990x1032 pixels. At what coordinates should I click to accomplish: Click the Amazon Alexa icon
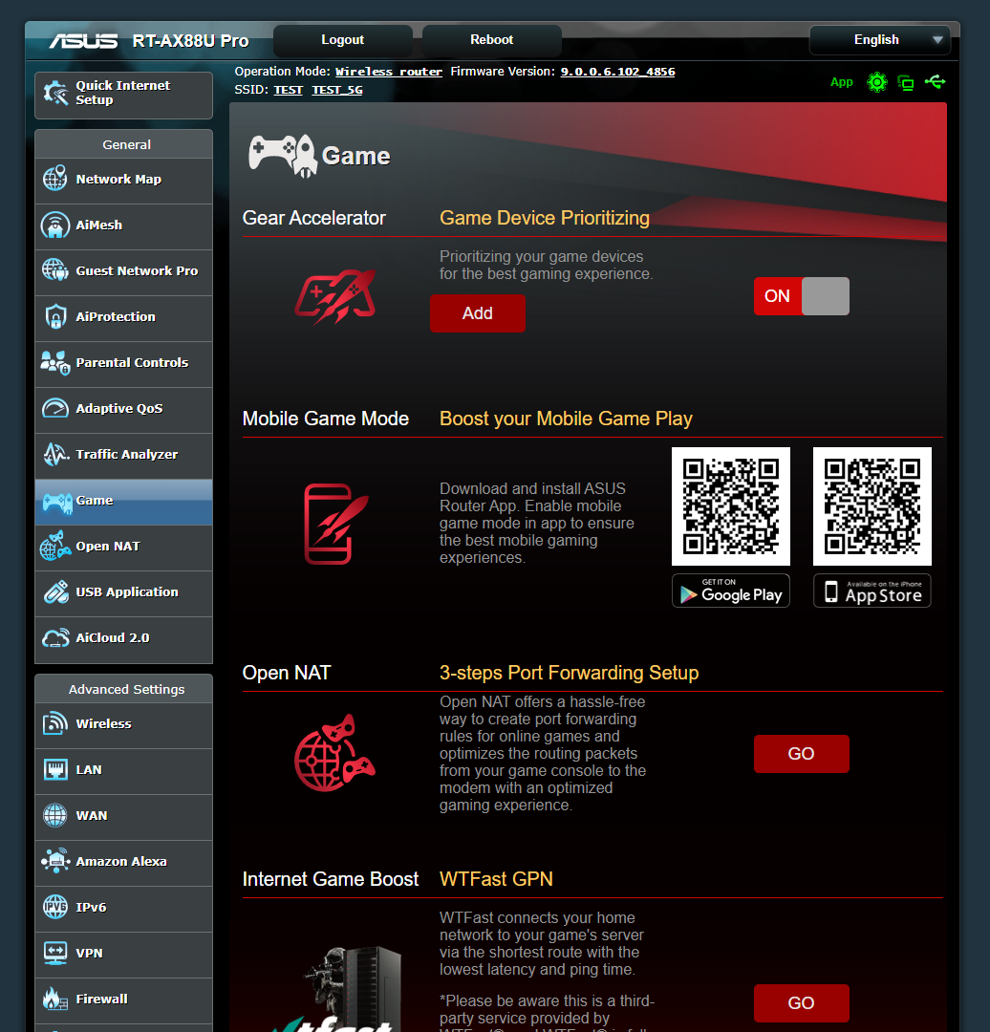click(55, 860)
